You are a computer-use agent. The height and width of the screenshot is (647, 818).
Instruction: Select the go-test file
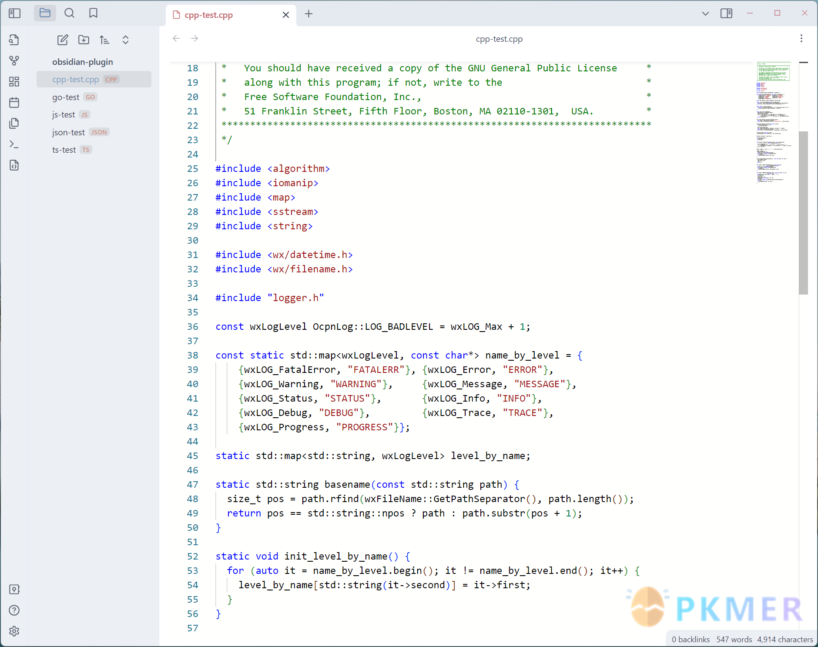pos(66,97)
